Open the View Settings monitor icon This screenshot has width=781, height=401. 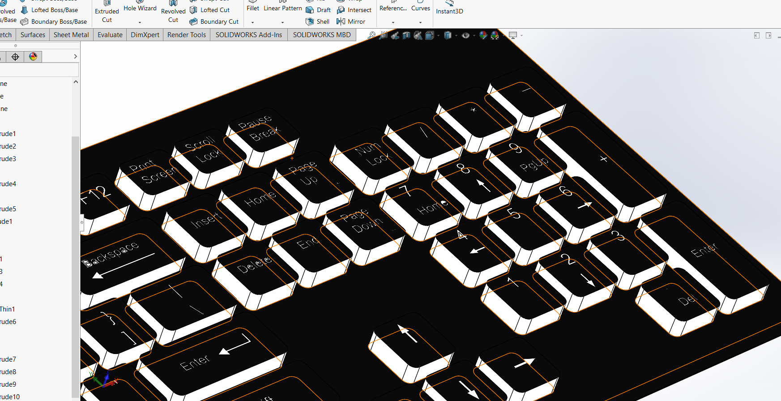pyautogui.click(x=513, y=35)
